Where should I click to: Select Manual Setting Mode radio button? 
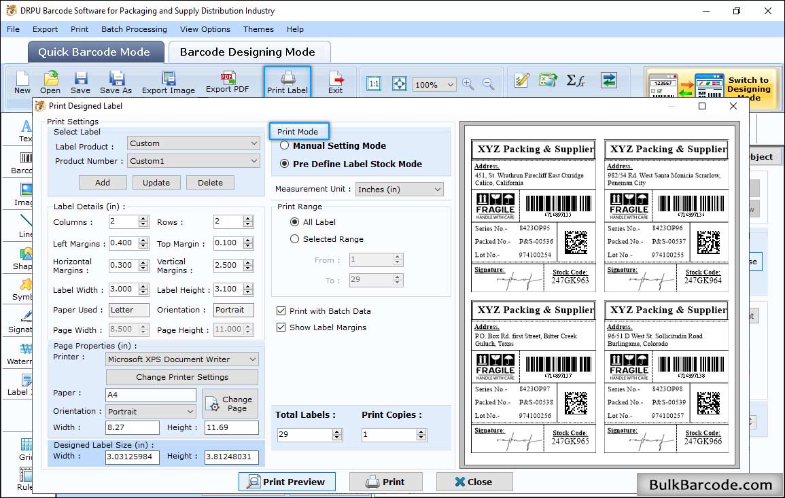click(x=284, y=145)
